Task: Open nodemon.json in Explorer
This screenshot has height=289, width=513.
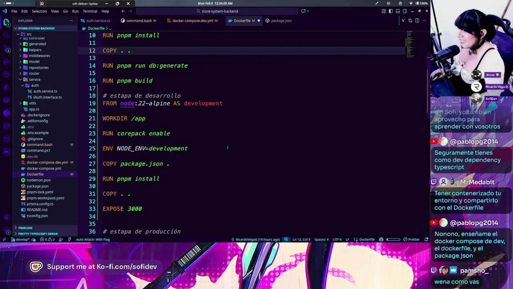Action: (38, 180)
